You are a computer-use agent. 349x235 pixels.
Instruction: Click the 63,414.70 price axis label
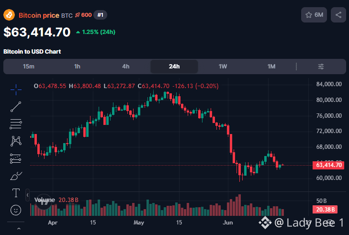coord(328,165)
